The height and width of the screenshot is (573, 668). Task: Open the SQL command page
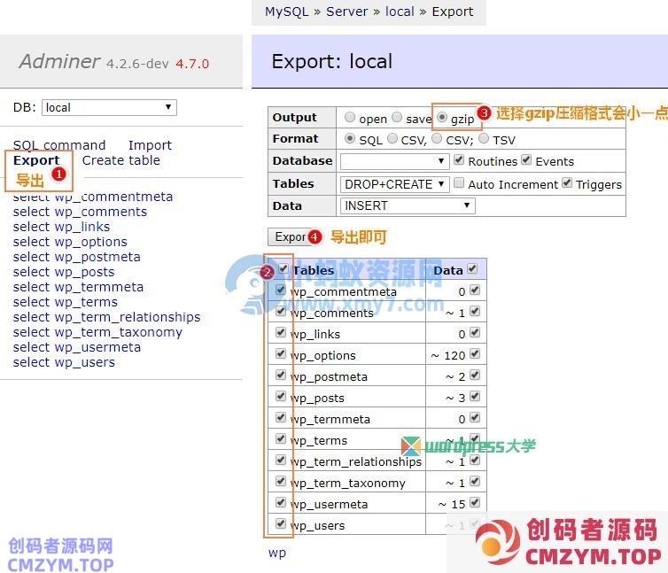(x=59, y=145)
